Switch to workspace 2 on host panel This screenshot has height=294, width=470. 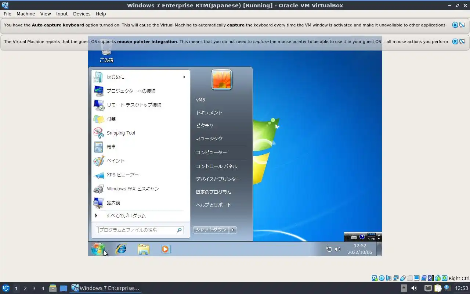point(25,288)
